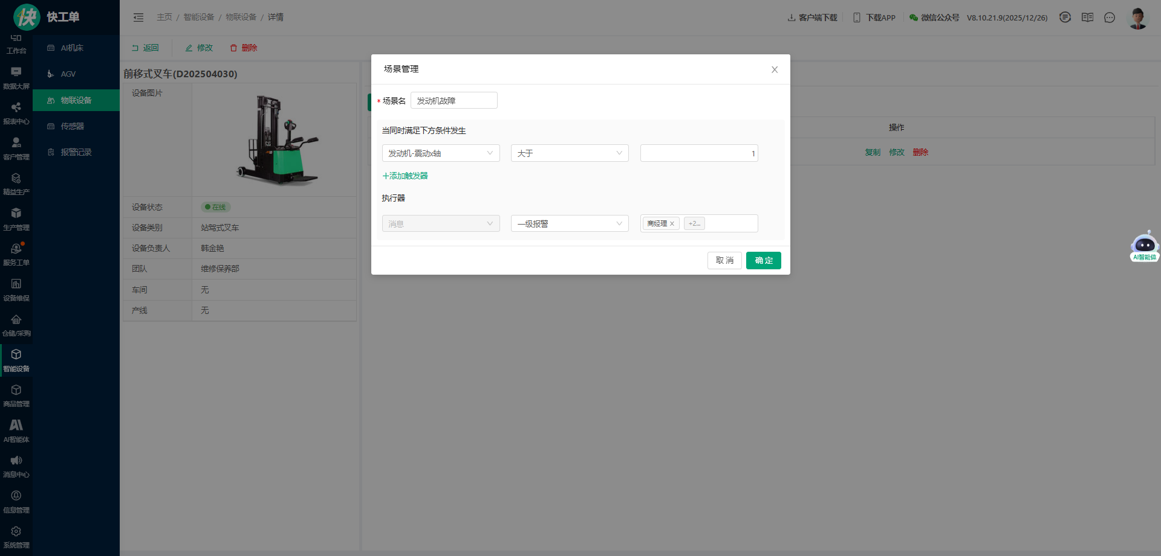Screen dimensions: 1161x556
Task: Select 传感器 in the side menu
Action: pos(73,126)
